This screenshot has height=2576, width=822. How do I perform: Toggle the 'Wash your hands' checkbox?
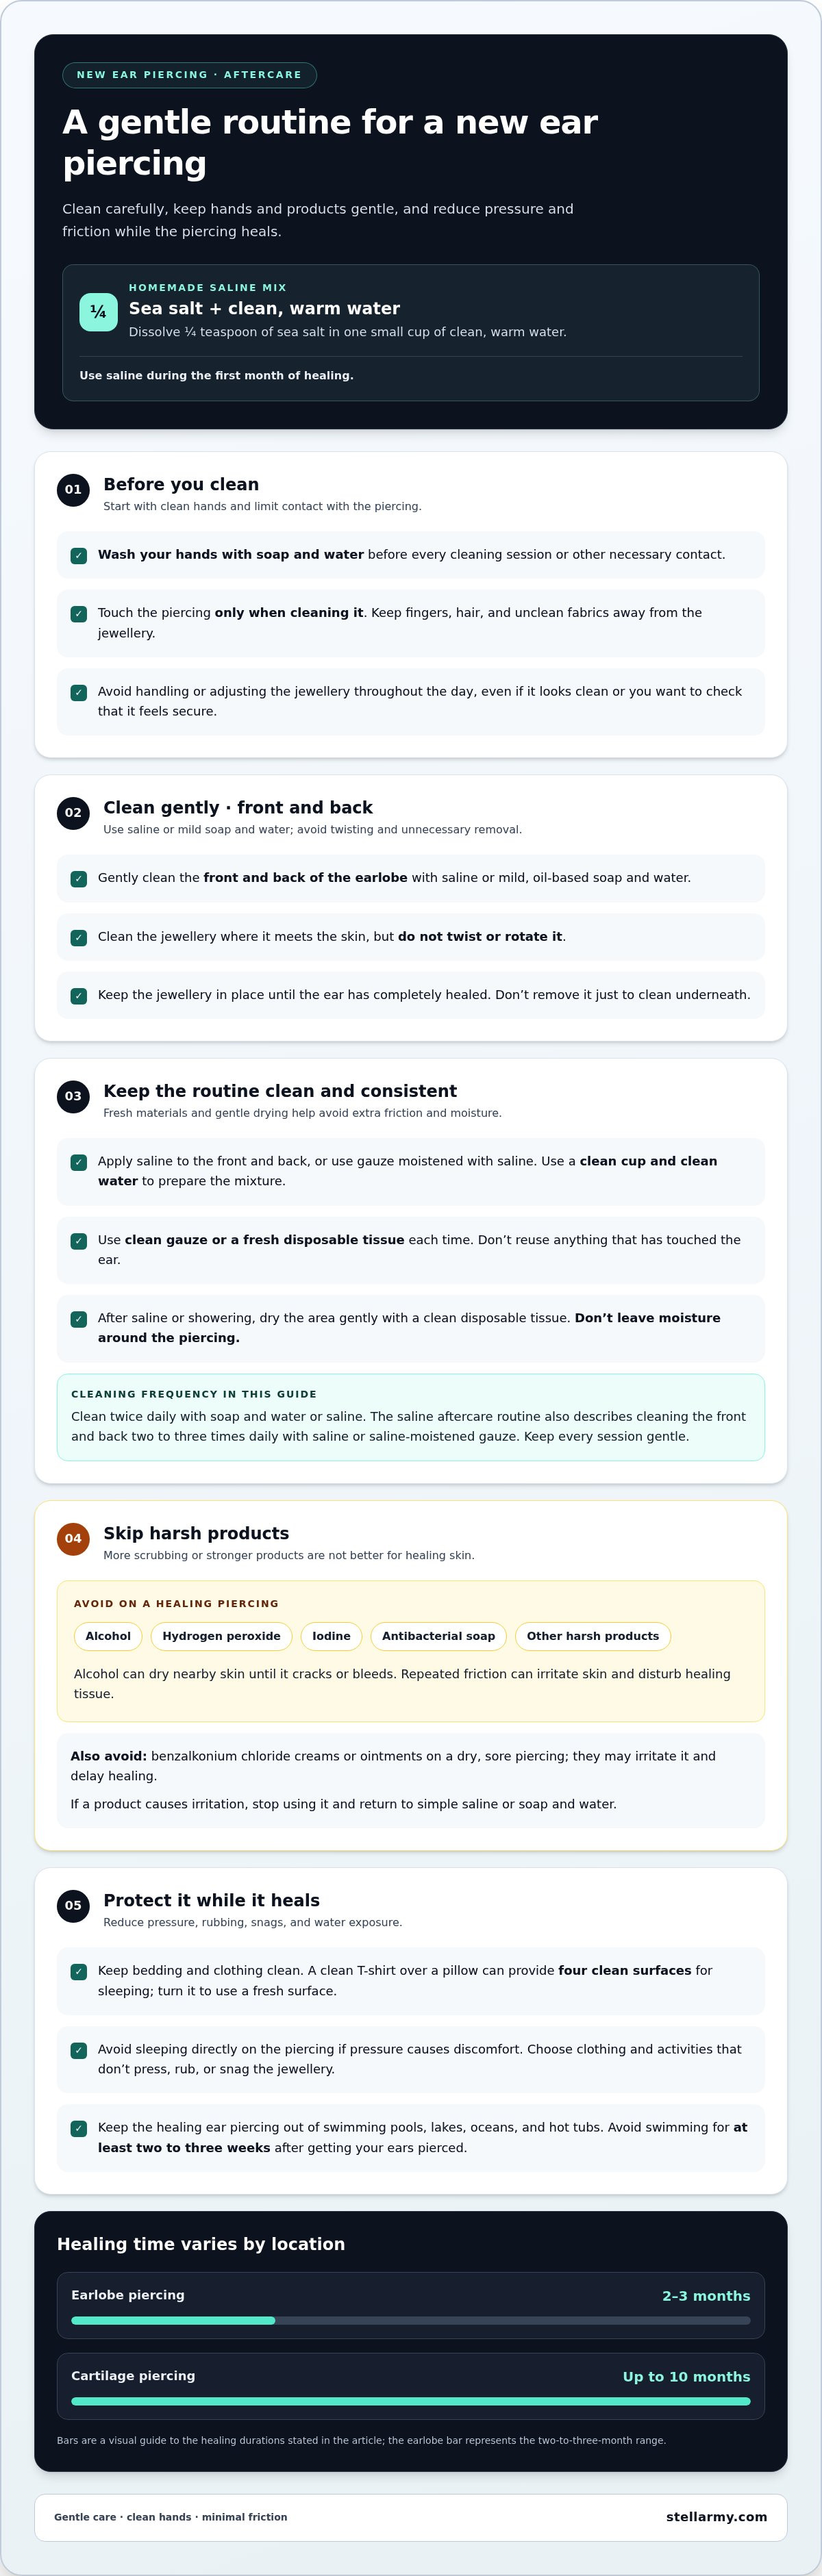point(79,556)
